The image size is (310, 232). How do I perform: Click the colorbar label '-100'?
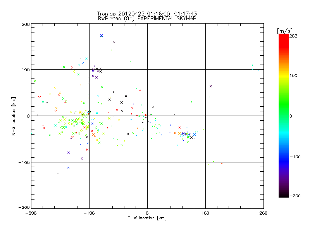(295, 157)
